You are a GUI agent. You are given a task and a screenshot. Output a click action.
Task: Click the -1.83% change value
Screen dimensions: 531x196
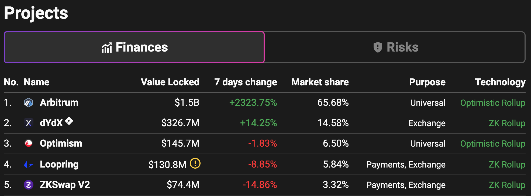263,143
